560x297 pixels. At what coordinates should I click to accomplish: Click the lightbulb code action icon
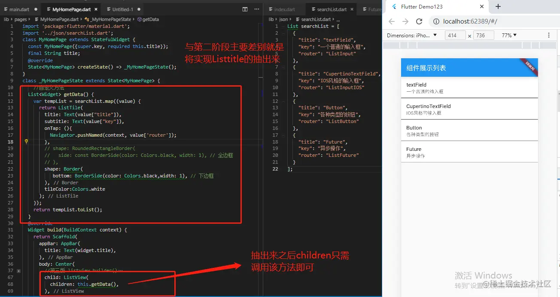click(x=26, y=141)
